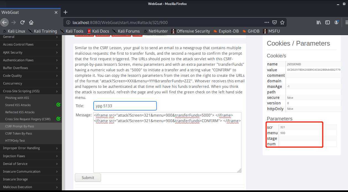Open the Offensive Security bookmark
This screenshot has width=348, height=192.
click(x=191, y=31)
